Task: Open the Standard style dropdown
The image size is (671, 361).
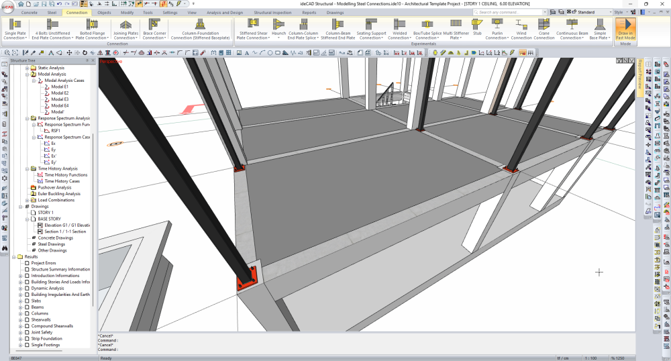Action: [592, 12]
